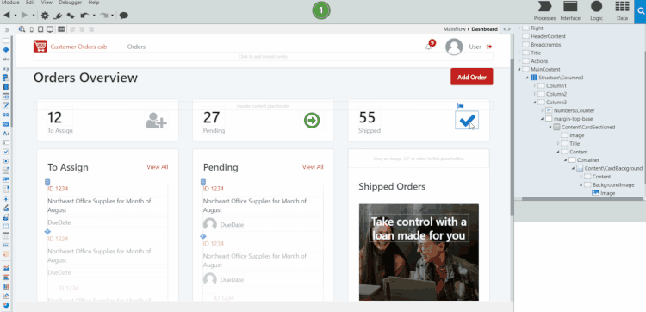
Task: Select the blue checkmark icon on Shipped card
Action: pyautogui.click(x=467, y=120)
